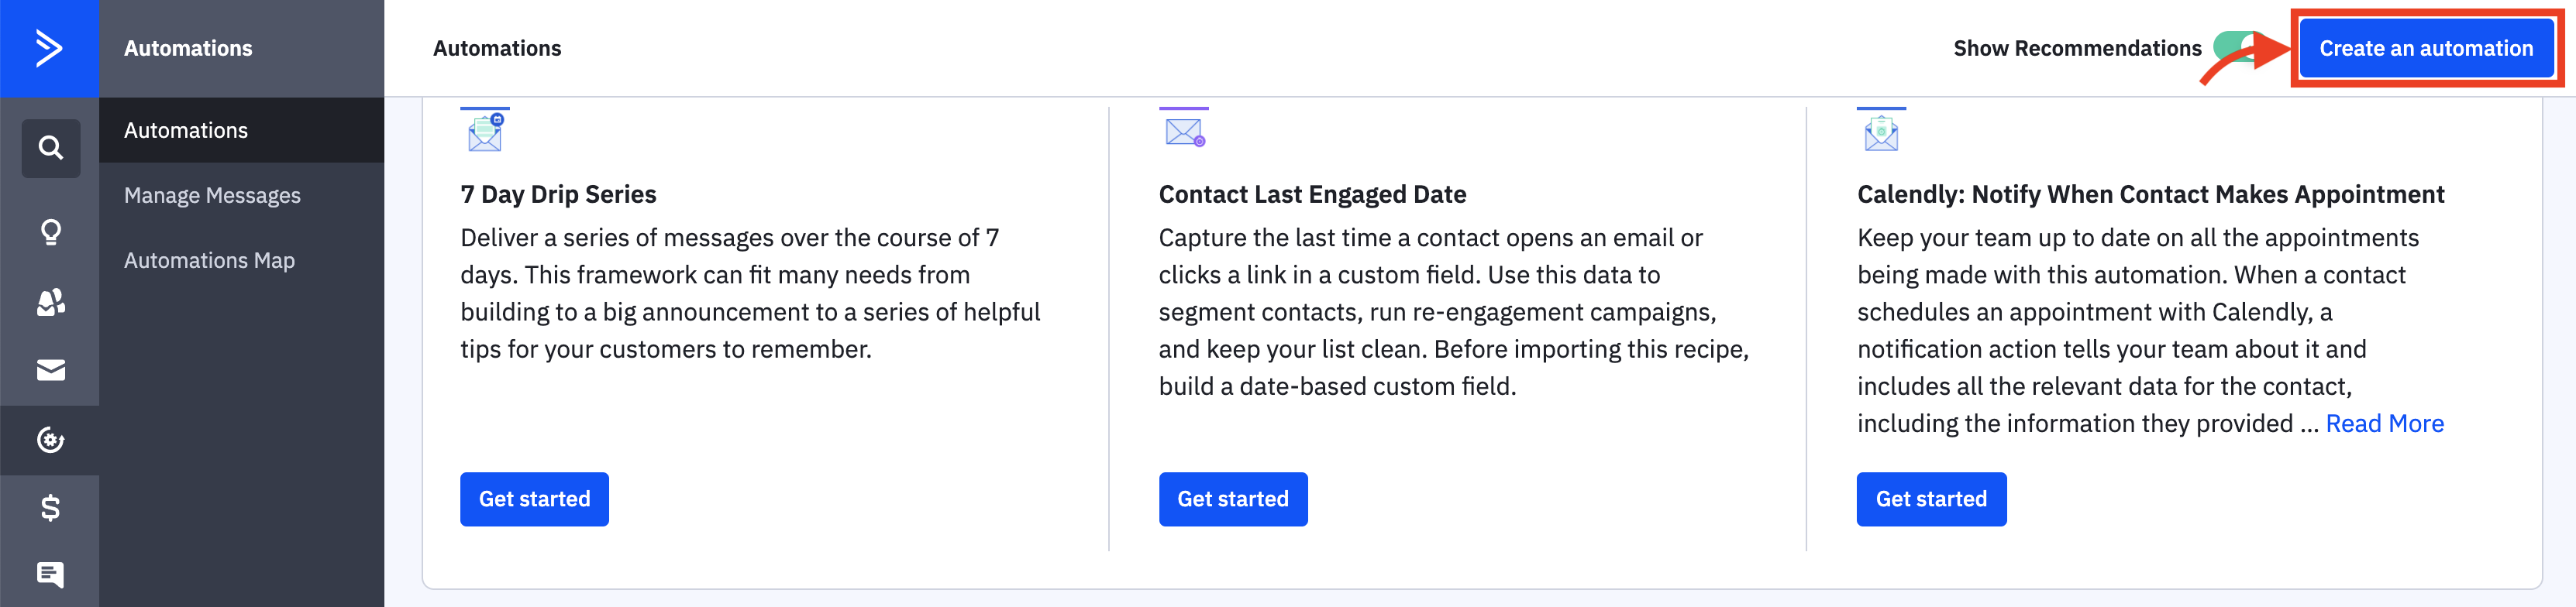Select the Contacts icon in the sidebar

50,301
